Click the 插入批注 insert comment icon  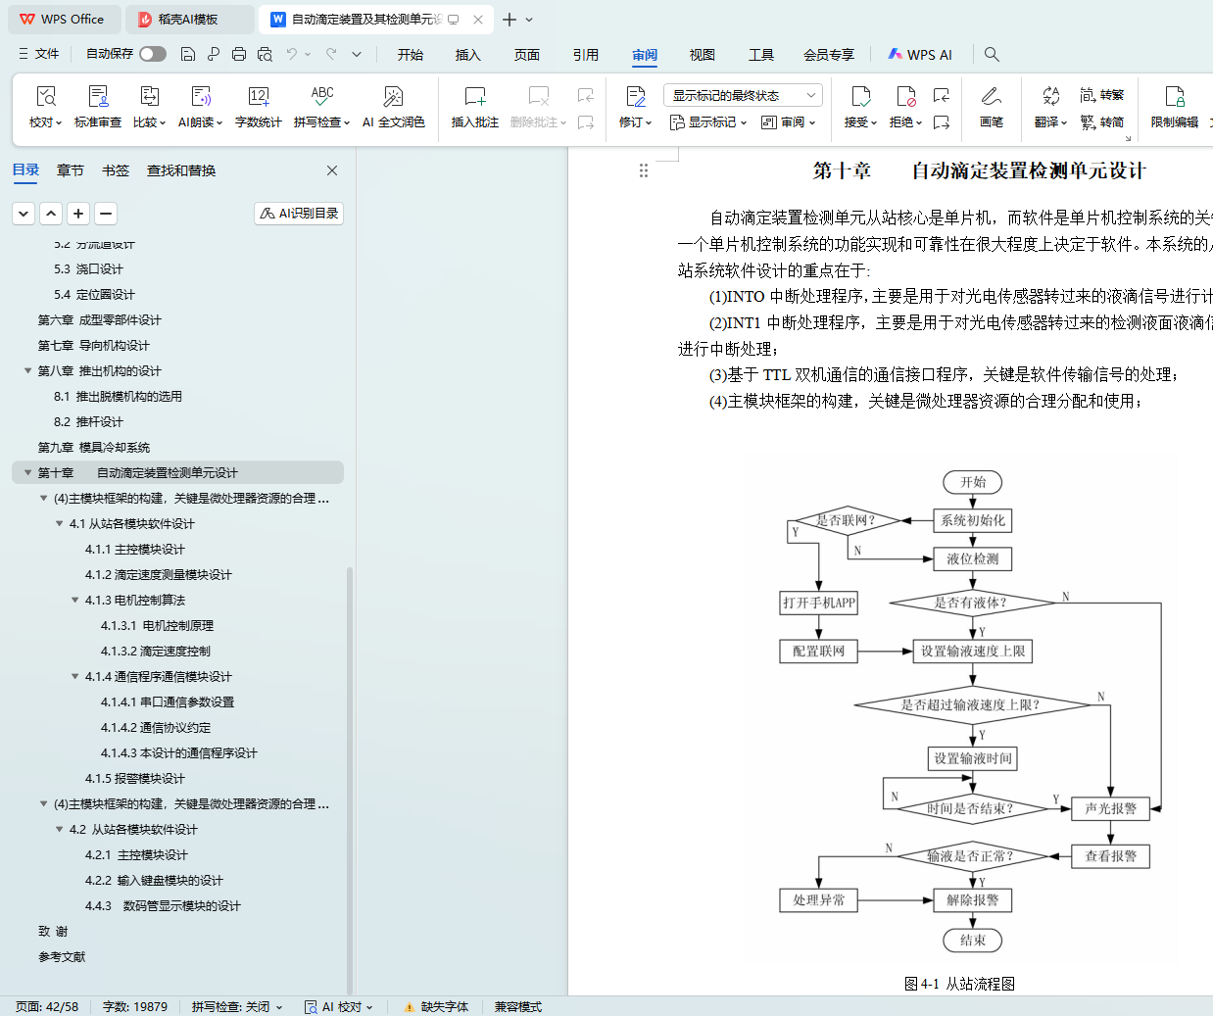click(474, 97)
